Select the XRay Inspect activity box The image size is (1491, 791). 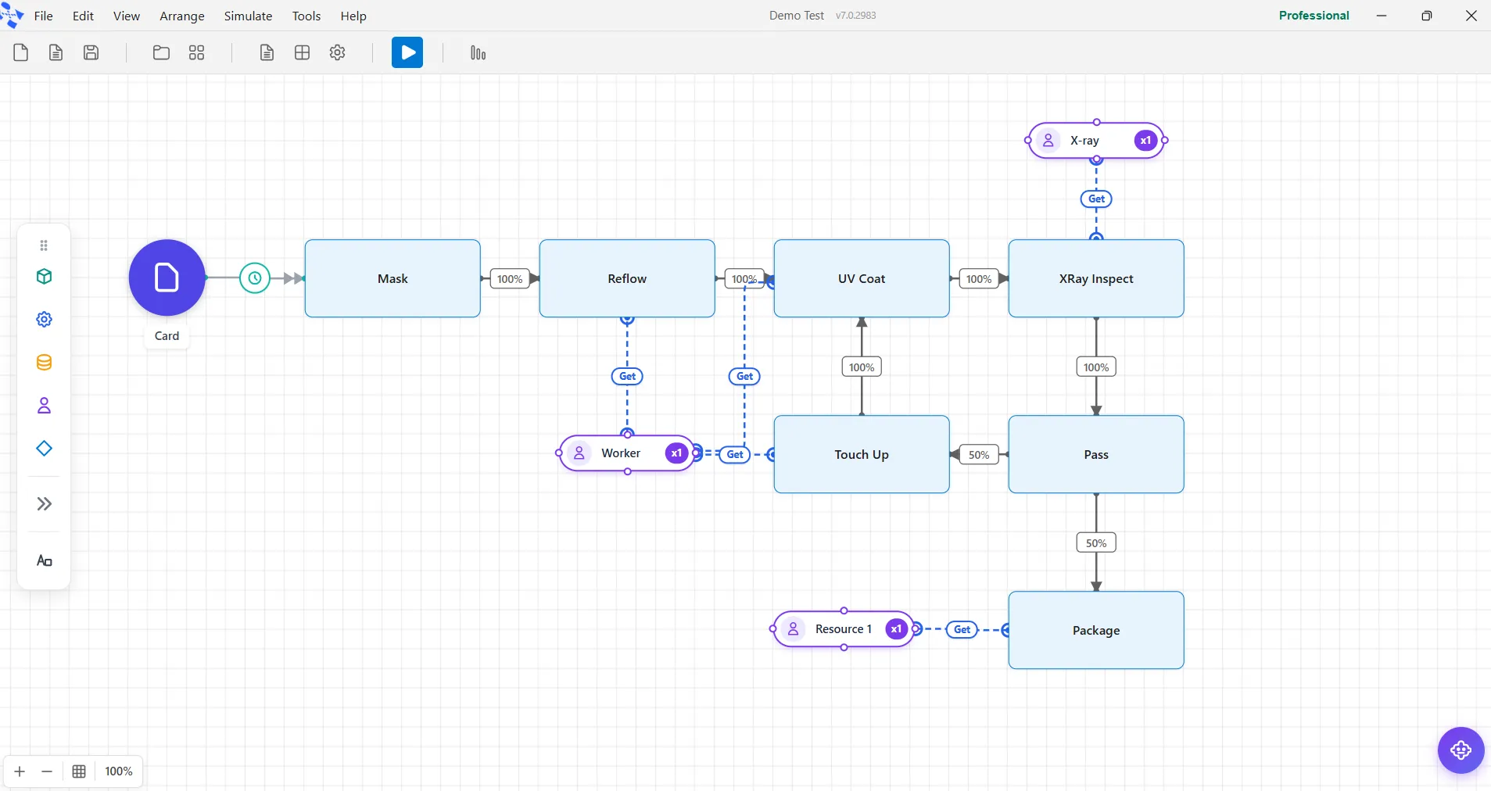point(1096,278)
